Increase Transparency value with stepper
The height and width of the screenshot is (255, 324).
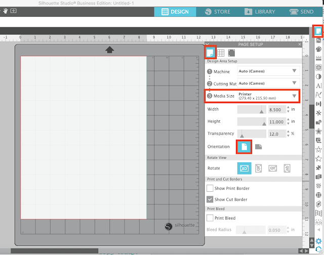(288, 132)
